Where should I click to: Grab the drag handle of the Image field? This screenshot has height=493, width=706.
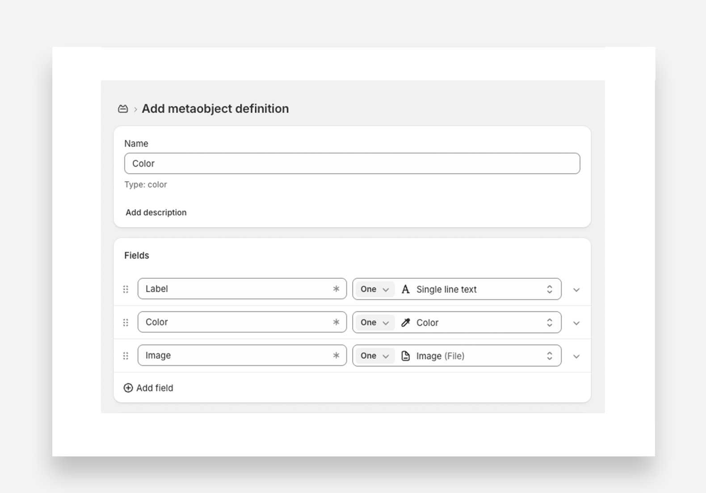pos(126,356)
